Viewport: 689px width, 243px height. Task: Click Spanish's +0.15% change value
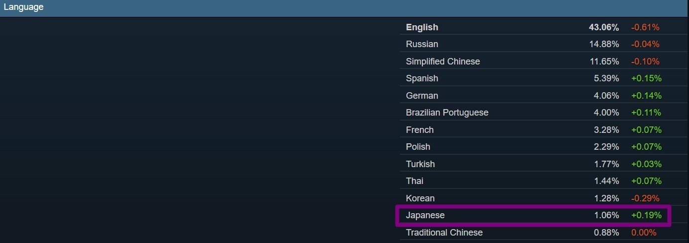point(646,78)
